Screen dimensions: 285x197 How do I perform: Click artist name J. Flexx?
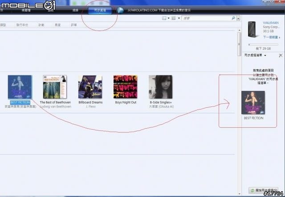point(90,106)
